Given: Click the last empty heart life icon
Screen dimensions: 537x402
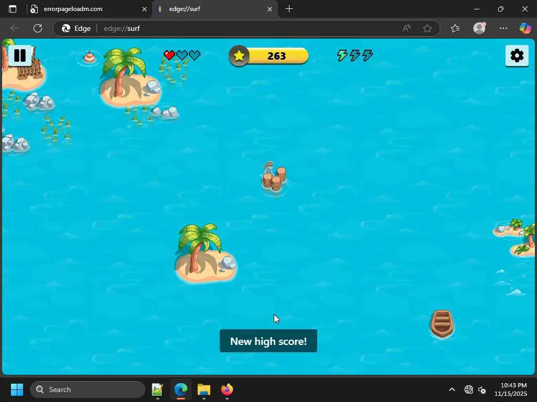Looking at the screenshot, I should pyautogui.click(x=195, y=55).
